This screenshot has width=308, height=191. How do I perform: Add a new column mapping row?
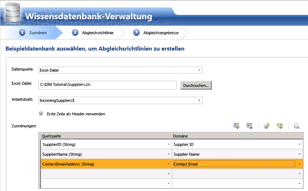[x=236, y=126]
